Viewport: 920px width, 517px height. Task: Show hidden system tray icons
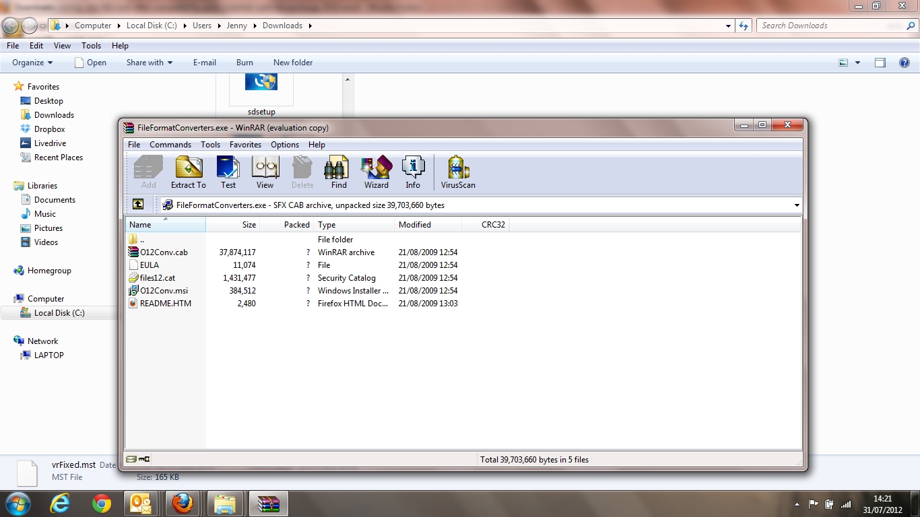click(797, 504)
